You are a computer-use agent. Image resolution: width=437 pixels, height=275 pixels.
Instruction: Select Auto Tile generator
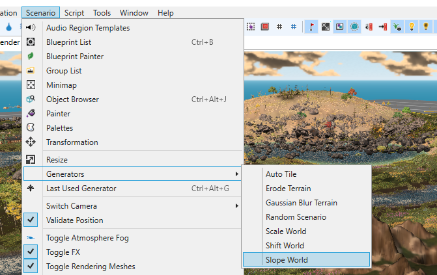306,174
